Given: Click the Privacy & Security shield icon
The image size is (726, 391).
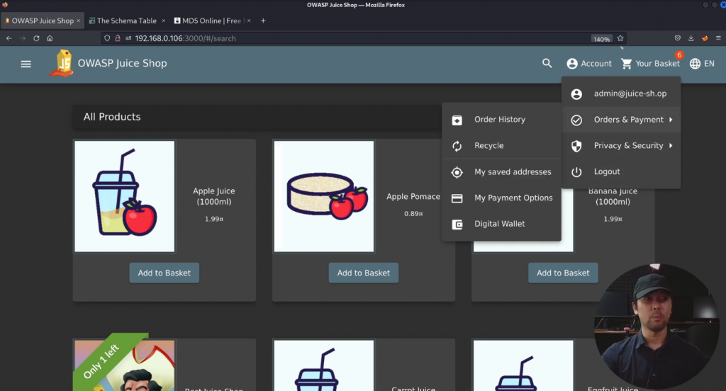Looking at the screenshot, I should (x=576, y=146).
